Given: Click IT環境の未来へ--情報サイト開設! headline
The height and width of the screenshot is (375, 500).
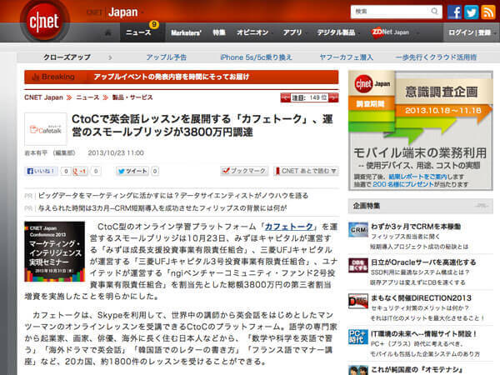Looking at the screenshot, I should pyautogui.click(x=424, y=334).
